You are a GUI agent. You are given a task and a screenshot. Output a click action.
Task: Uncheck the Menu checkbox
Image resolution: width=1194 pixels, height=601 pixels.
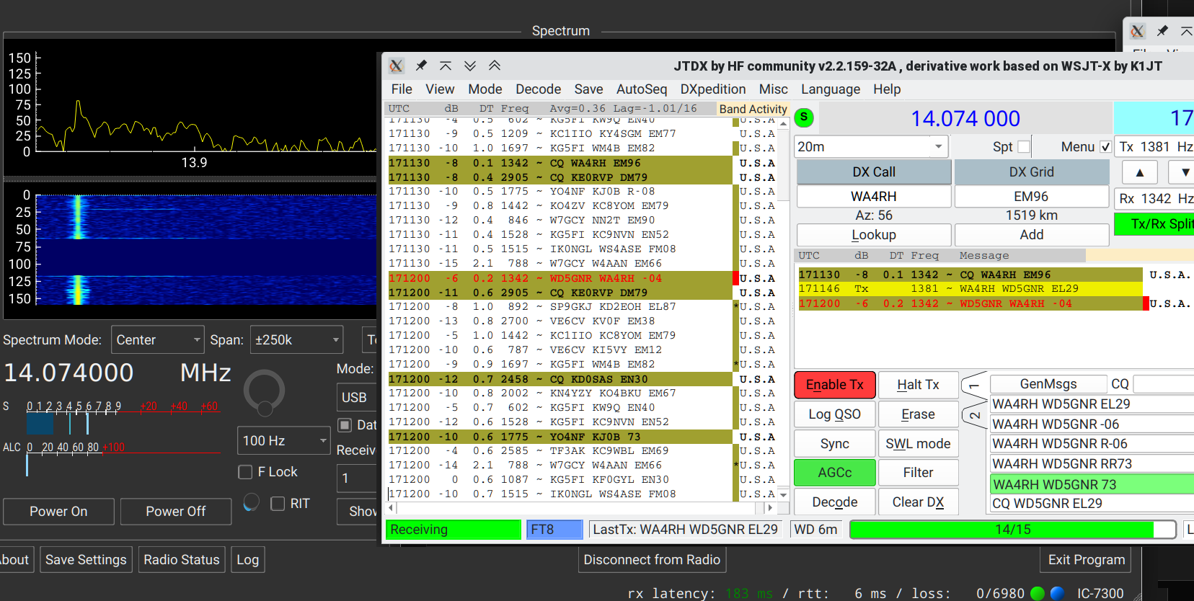1105,147
